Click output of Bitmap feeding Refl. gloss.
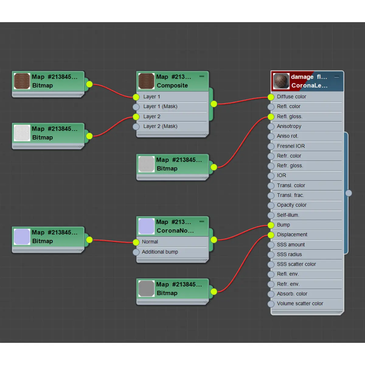365x365 pixels. [x=214, y=167]
